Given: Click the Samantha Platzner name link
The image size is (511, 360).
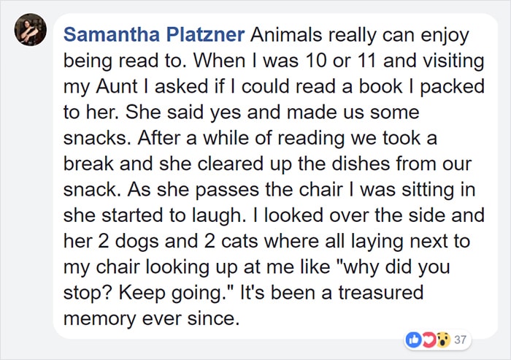Looking at the screenshot, I should pos(154,34).
